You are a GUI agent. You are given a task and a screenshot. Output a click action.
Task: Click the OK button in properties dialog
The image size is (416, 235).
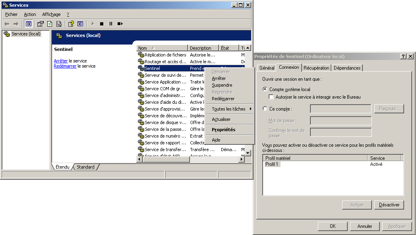tap(333, 226)
